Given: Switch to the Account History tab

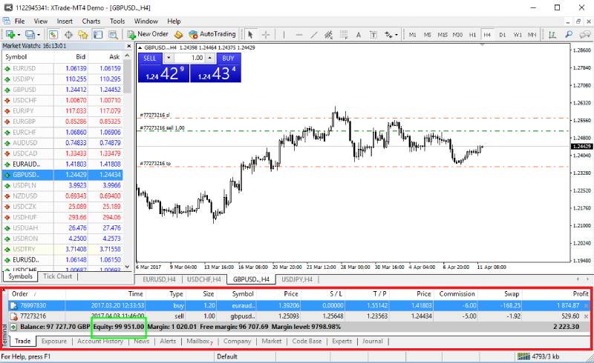Looking at the screenshot, I should coord(99,342).
